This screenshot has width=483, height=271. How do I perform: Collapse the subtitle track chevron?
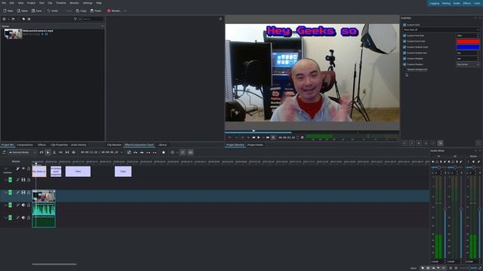coord(6,169)
